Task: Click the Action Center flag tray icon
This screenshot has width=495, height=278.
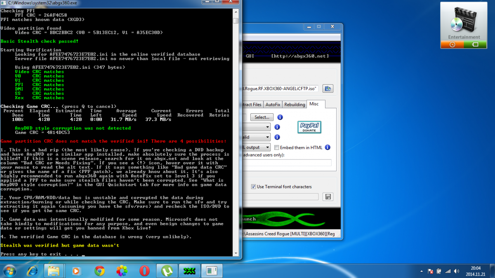Action: [431, 271]
